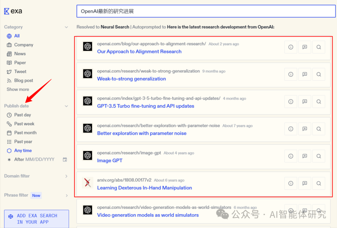
Task: Click the search query input box
Action: coord(206,11)
